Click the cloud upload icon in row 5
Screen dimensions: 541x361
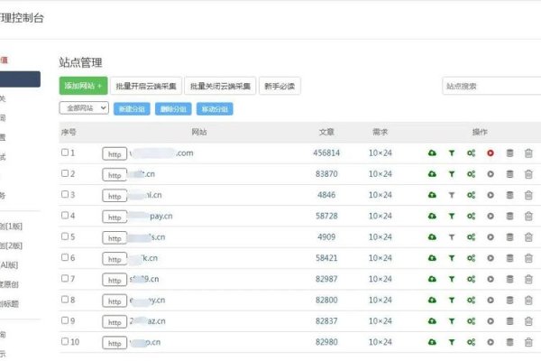click(432, 237)
